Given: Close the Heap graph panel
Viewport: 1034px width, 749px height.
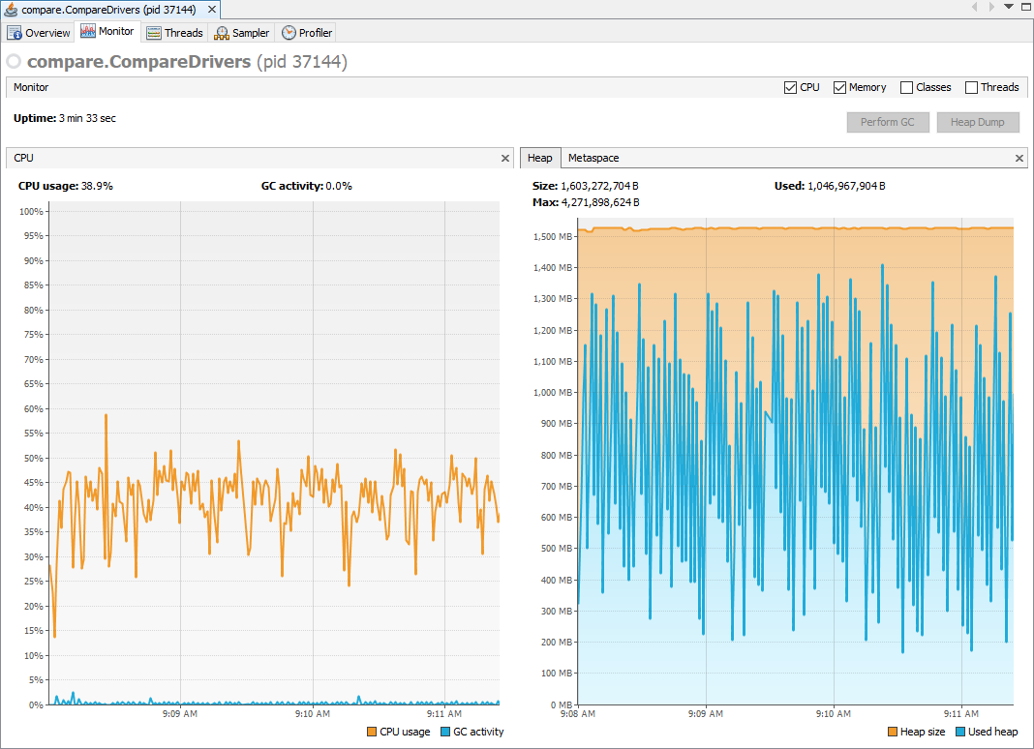Looking at the screenshot, I should click(1019, 158).
